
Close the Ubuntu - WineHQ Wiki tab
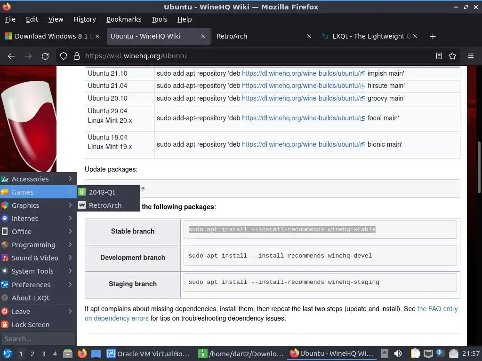203,36
